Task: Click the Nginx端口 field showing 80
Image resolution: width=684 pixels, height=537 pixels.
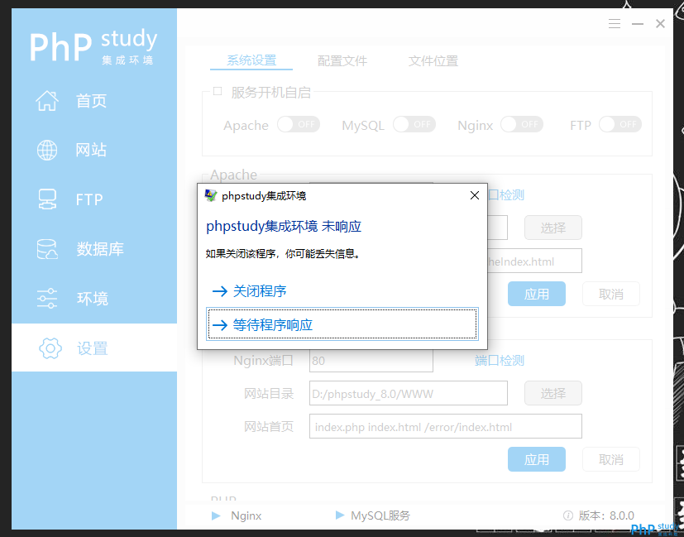Action: tap(371, 360)
